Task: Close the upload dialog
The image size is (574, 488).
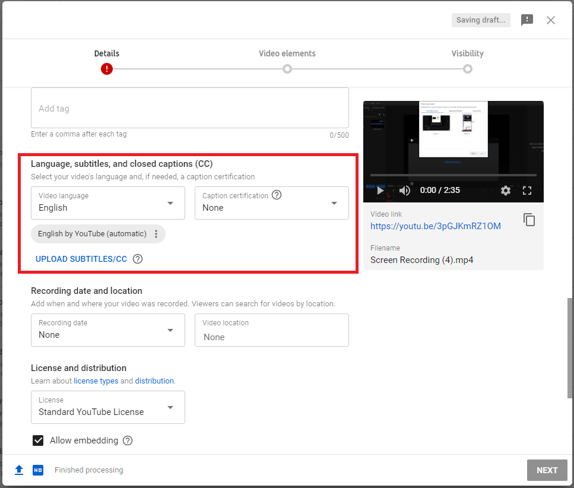Action: (551, 20)
